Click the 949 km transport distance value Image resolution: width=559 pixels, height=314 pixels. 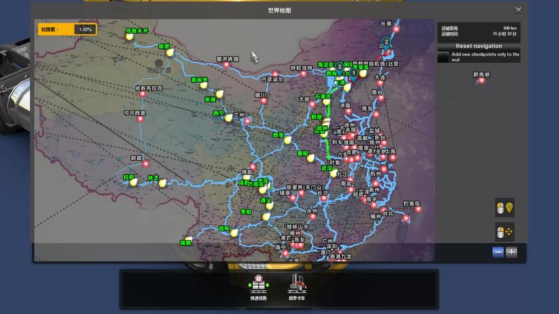click(x=510, y=28)
